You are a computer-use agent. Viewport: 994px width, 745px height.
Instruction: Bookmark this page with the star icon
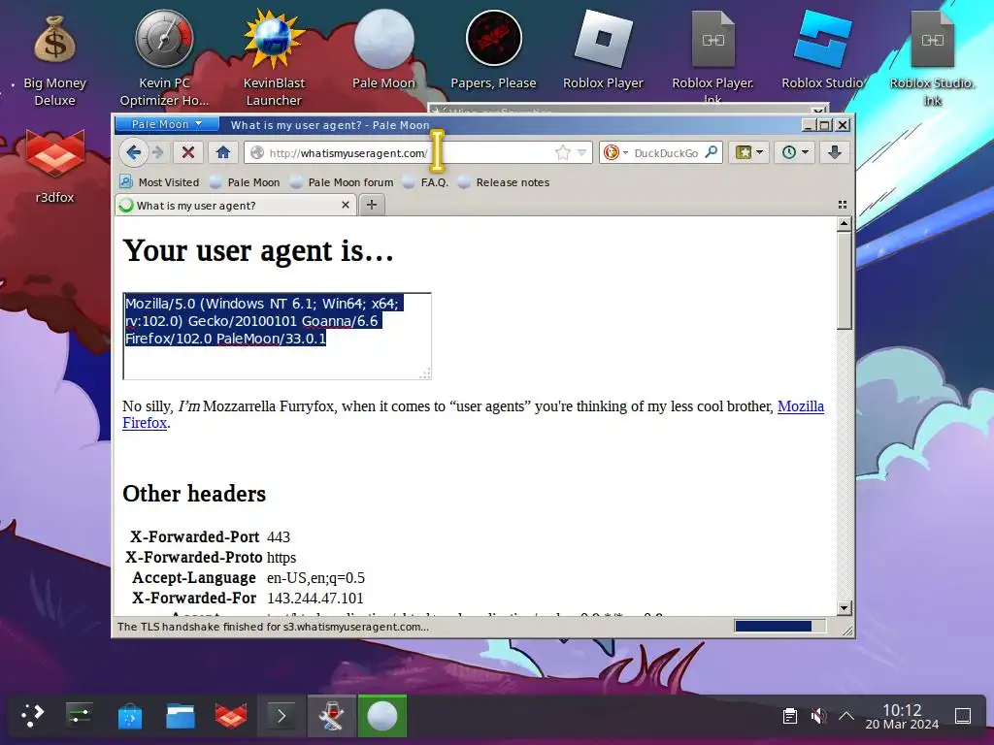[562, 152]
